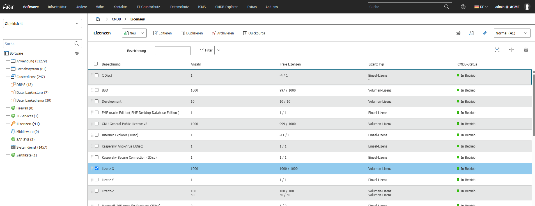Click the column width adjust icon
The width and height of the screenshot is (535, 206).
click(x=511, y=50)
